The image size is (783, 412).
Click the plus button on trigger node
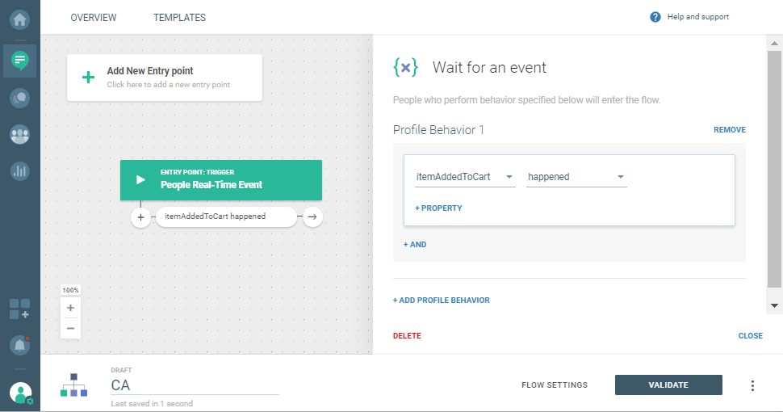(x=140, y=217)
